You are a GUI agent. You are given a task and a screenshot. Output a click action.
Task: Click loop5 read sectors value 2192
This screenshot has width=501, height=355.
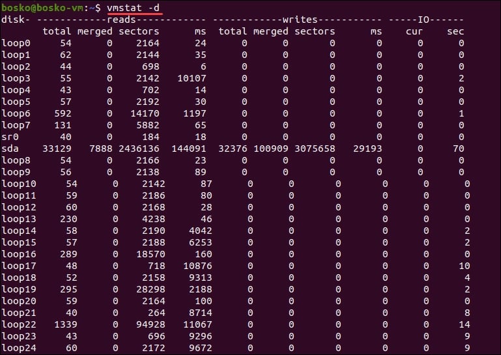tap(148, 102)
